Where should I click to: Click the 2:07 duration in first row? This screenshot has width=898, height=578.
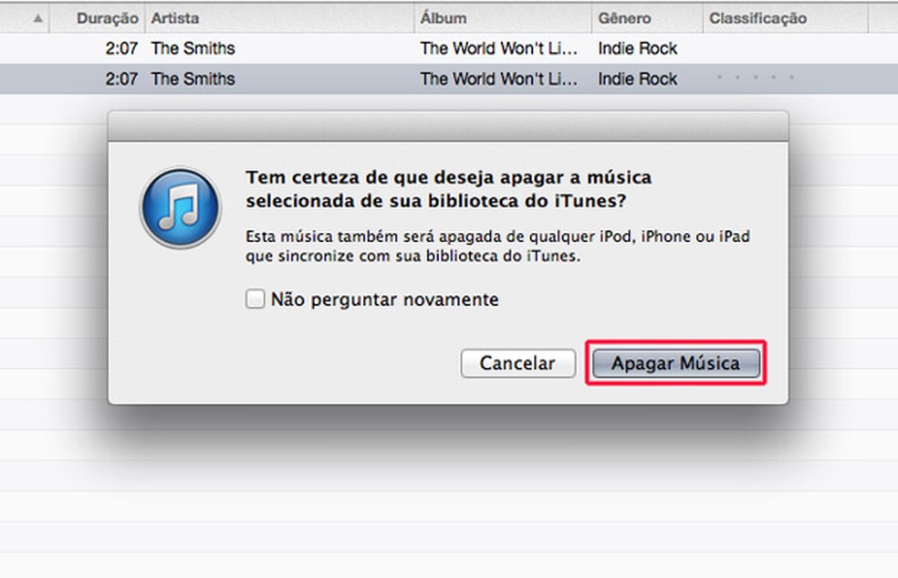point(121,48)
